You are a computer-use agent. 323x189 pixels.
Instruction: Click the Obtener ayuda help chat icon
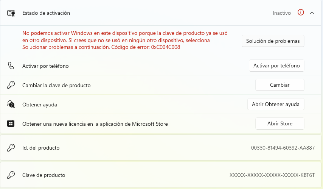point(11,104)
